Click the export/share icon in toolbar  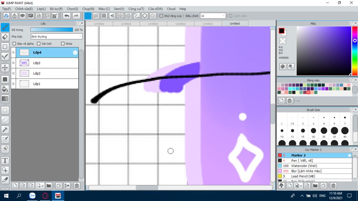pos(14,16)
